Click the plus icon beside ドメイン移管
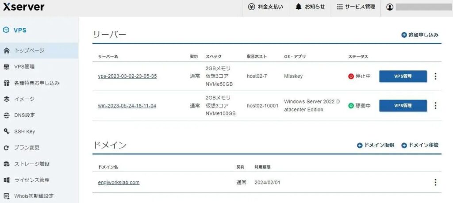 (x=404, y=145)
